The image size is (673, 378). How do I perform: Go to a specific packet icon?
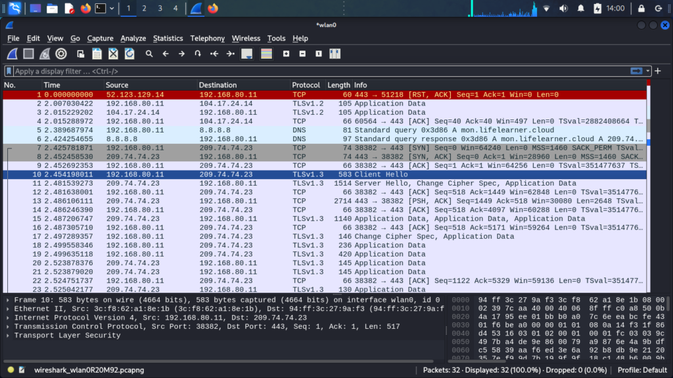point(197,54)
